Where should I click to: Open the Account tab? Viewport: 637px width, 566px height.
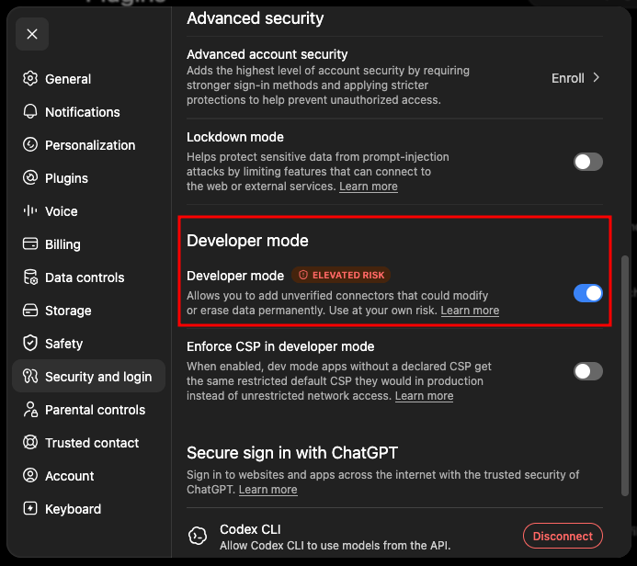[x=88, y=476]
